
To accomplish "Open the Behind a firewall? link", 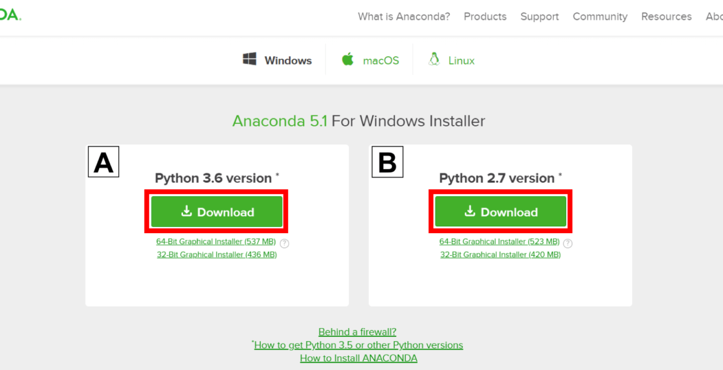I will pos(357,332).
